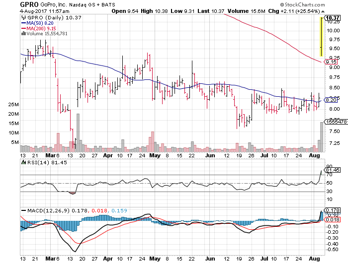Click the GPRO ticker symbol in the title
This screenshot has width=348, height=263.
(29, 4)
